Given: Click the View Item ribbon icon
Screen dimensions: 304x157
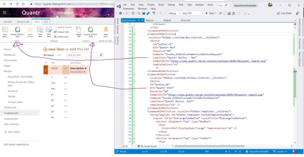Looking at the screenshot, I should (x=40, y=30).
